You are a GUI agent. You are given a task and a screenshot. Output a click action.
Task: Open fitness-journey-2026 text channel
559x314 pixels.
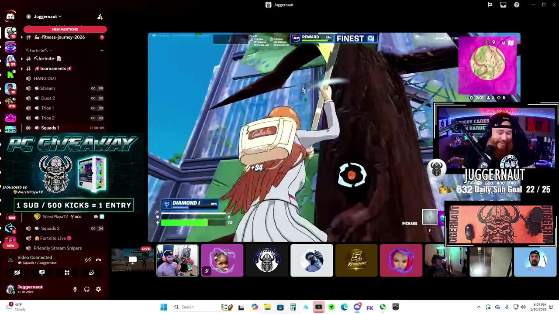65,37
